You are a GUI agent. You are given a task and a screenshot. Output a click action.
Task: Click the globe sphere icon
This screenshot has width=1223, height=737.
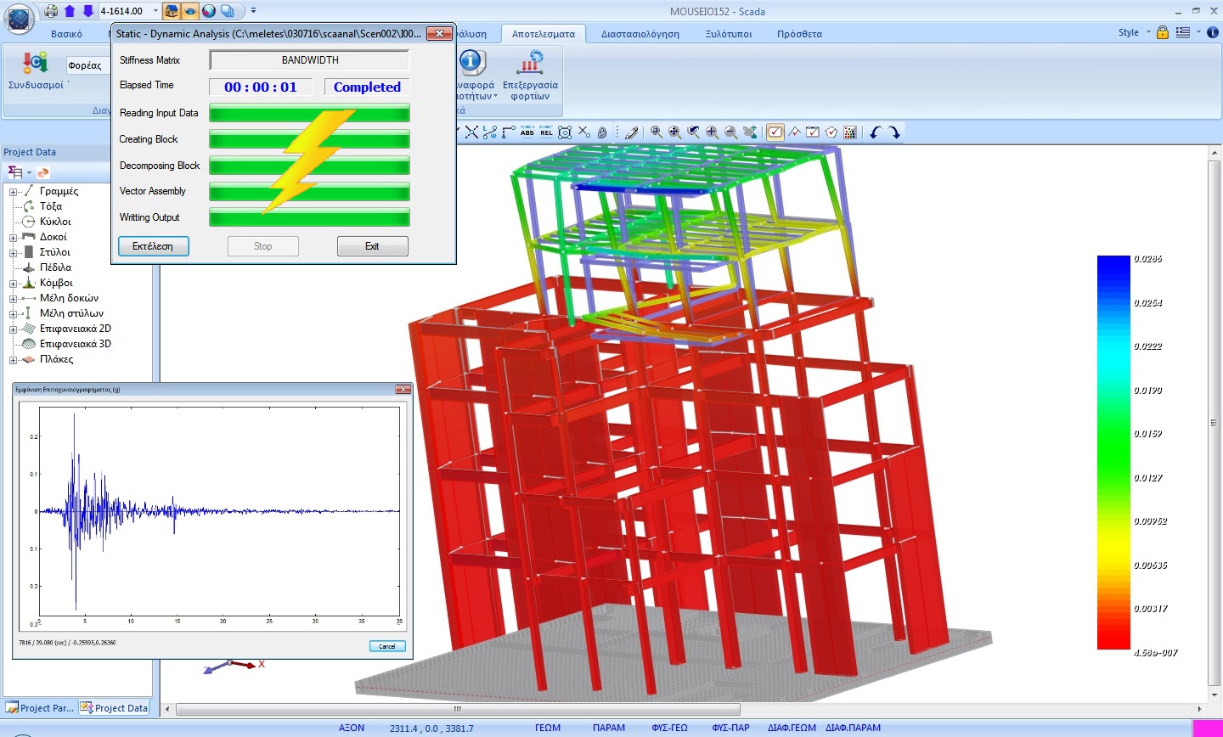(x=209, y=11)
